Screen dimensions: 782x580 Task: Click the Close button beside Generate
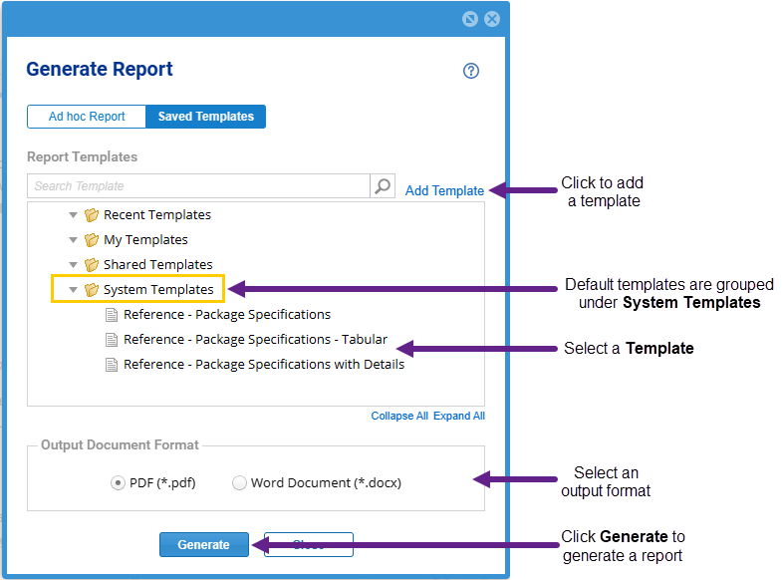(309, 544)
